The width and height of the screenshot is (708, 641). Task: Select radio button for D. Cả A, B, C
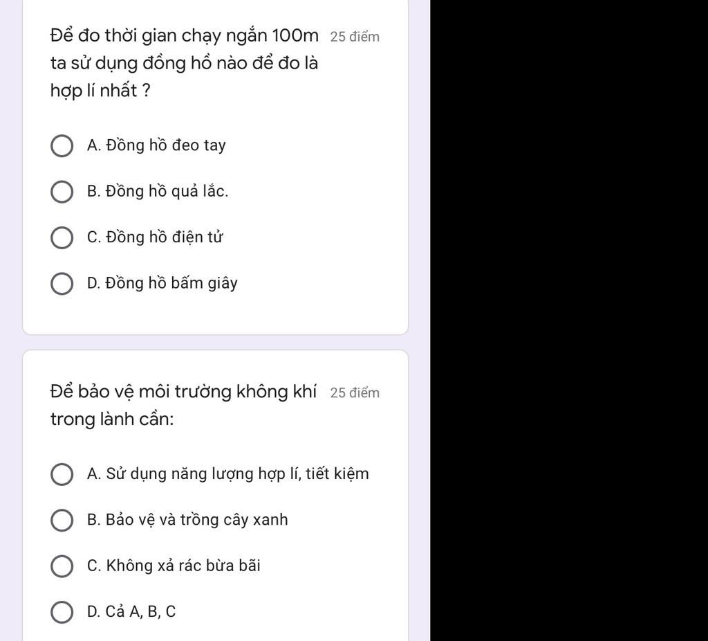[x=62, y=613]
